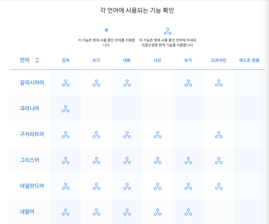Screen dimensions: 269x224
Task: Click 네덜란드어 대화 neural icon
Action: click(127, 186)
